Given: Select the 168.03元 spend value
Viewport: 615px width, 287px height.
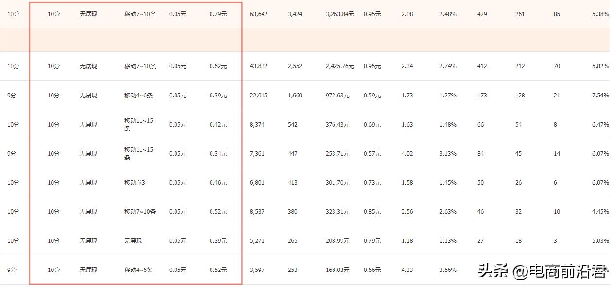Looking at the screenshot, I should (337, 270).
